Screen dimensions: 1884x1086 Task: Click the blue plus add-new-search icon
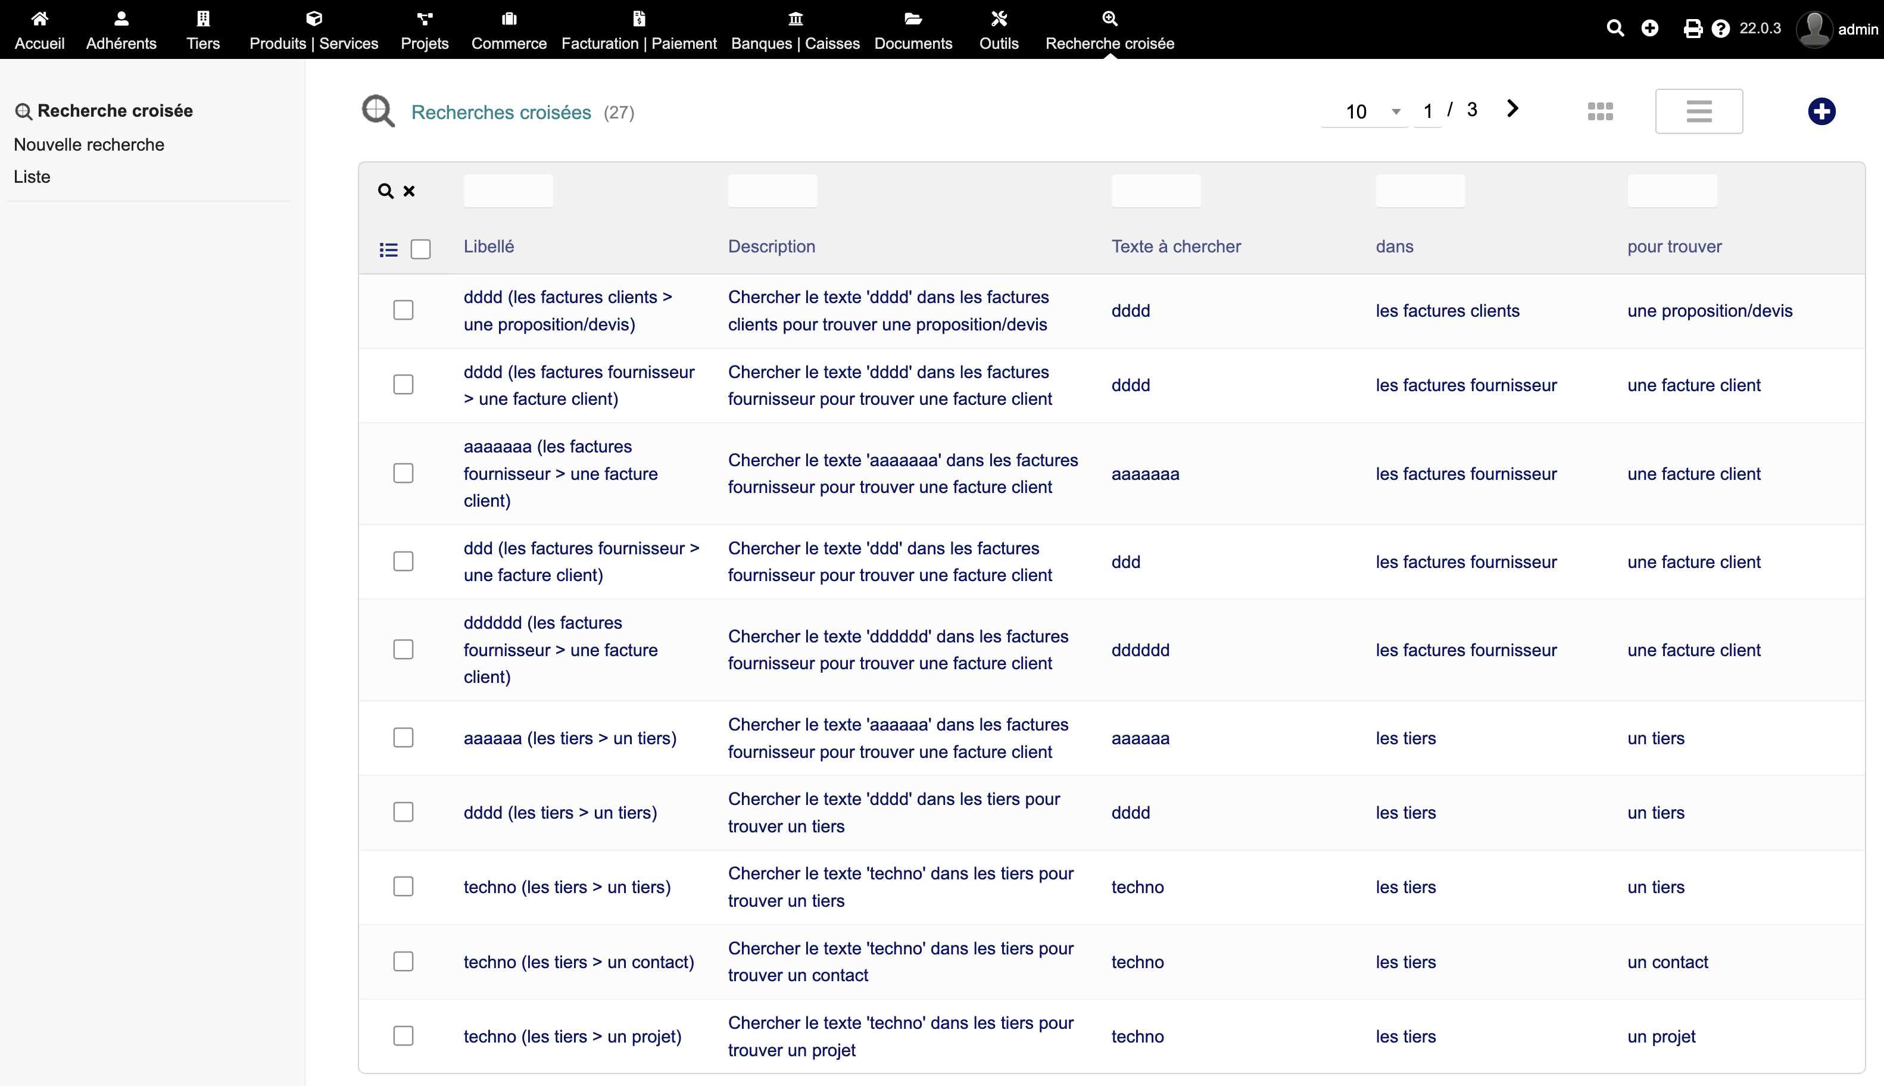tap(1821, 112)
